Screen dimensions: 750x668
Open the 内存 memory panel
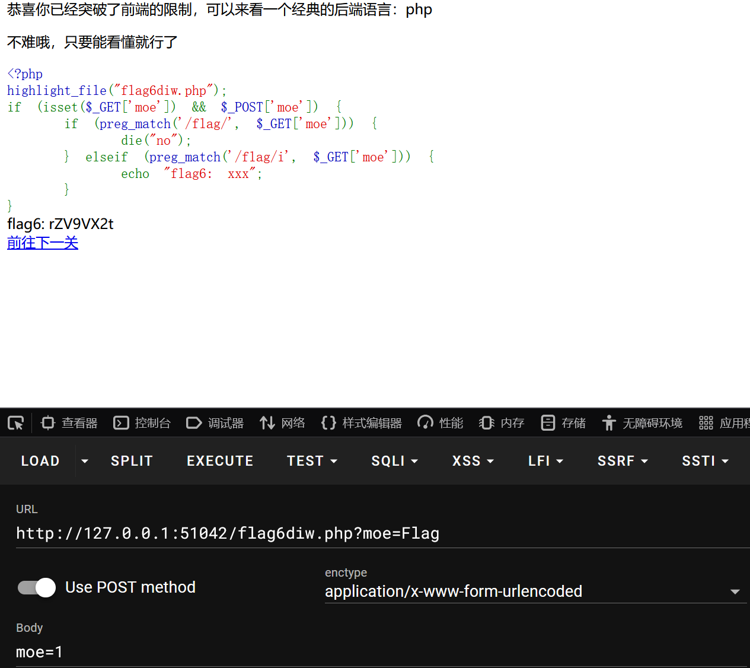tap(502, 422)
